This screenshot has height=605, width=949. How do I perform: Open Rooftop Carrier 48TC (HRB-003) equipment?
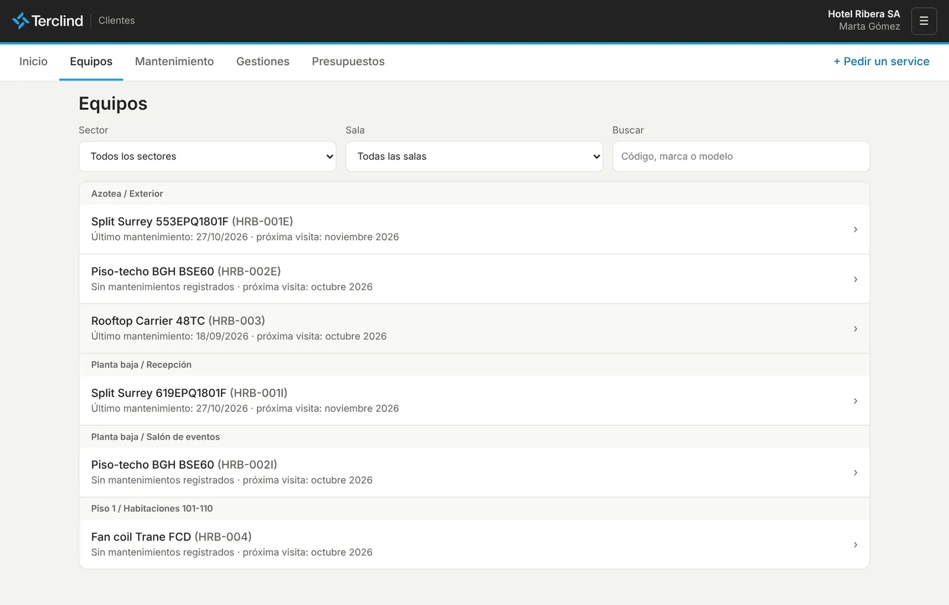point(474,328)
